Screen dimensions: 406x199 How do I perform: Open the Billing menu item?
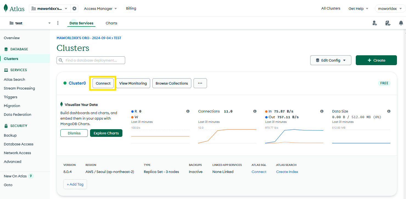point(131,8)
